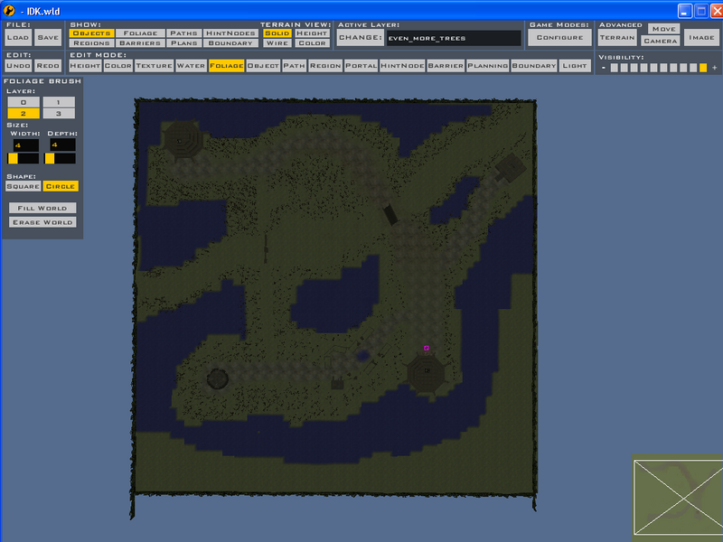723x542 pixels.
Task: Increase visibility with plus button
Action: pyautogui.click(x=714, y=68)
